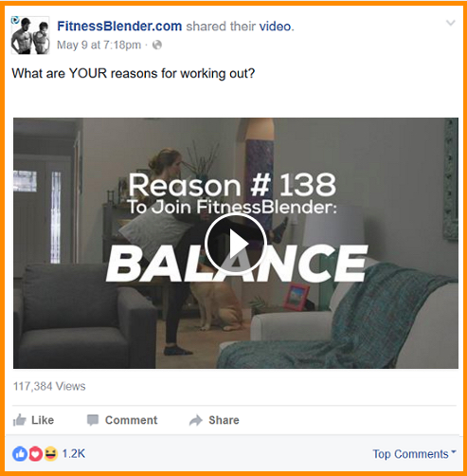
Task: Click the Share arrow icon
Action: [196, 420]
